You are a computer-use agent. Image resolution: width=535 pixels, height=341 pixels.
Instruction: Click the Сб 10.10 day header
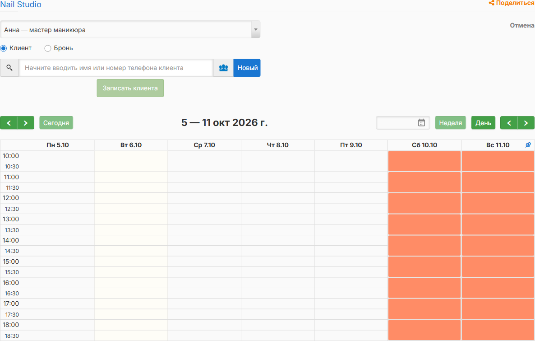click(424, 145)
